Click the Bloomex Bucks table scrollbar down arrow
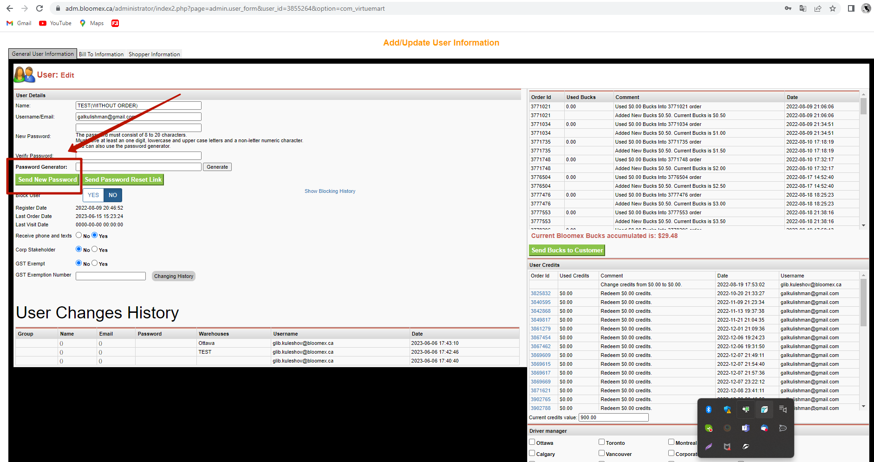The width and height of the screenshot is (874, 462). (863, 225)
